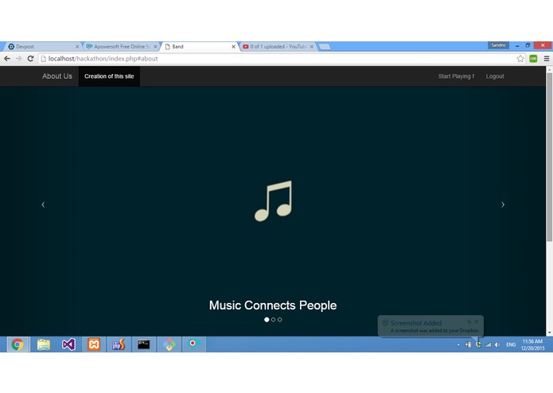Bookmark page with star icon
This screenshot has height=393, width=553.
pos(520,59)
